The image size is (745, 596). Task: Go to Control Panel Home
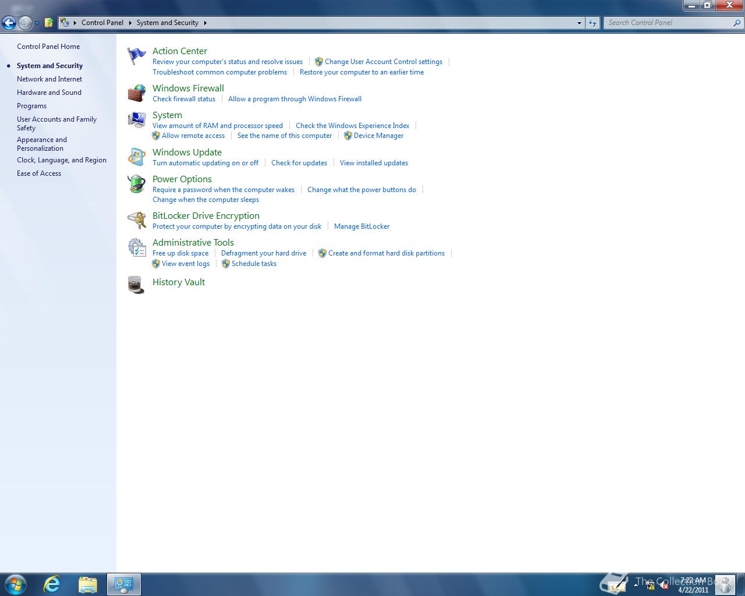click(x=48, y=47)
